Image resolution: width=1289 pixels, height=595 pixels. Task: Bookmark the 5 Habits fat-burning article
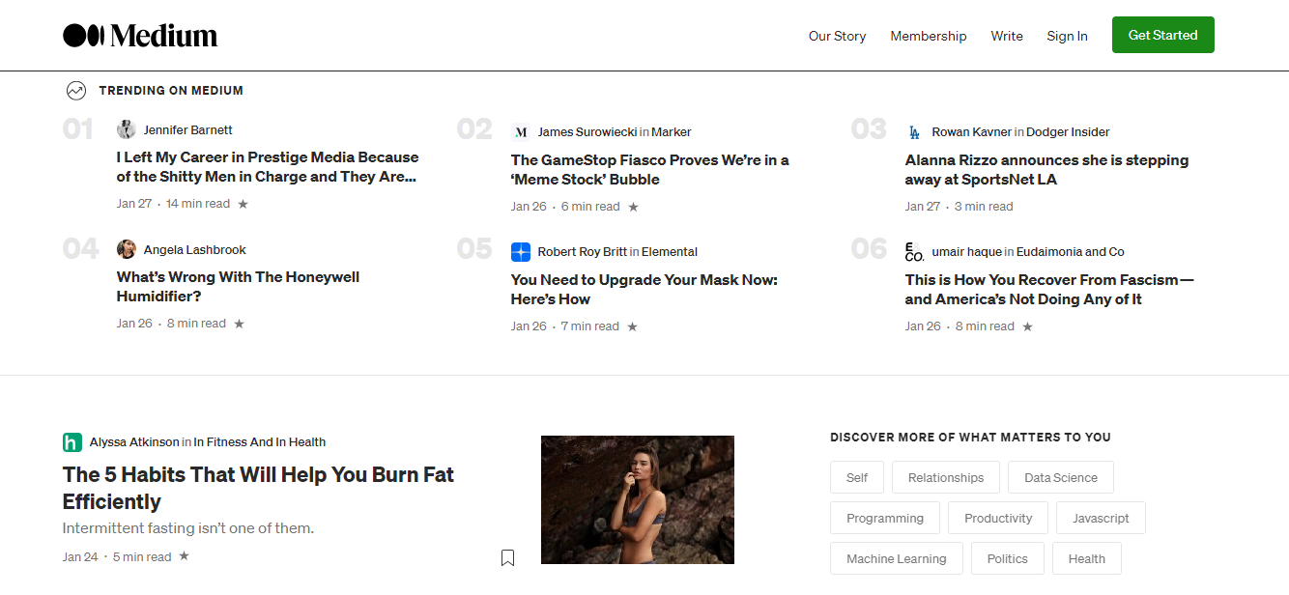507,557
